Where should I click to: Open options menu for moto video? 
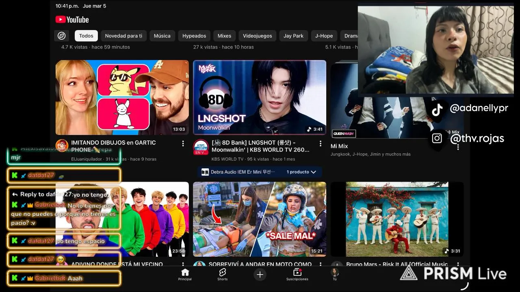click(321, 264)
